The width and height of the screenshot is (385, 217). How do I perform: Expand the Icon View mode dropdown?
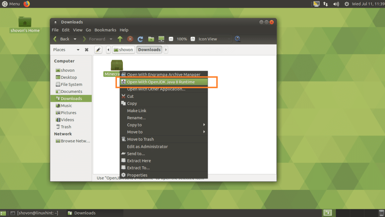tap(215, 39)
